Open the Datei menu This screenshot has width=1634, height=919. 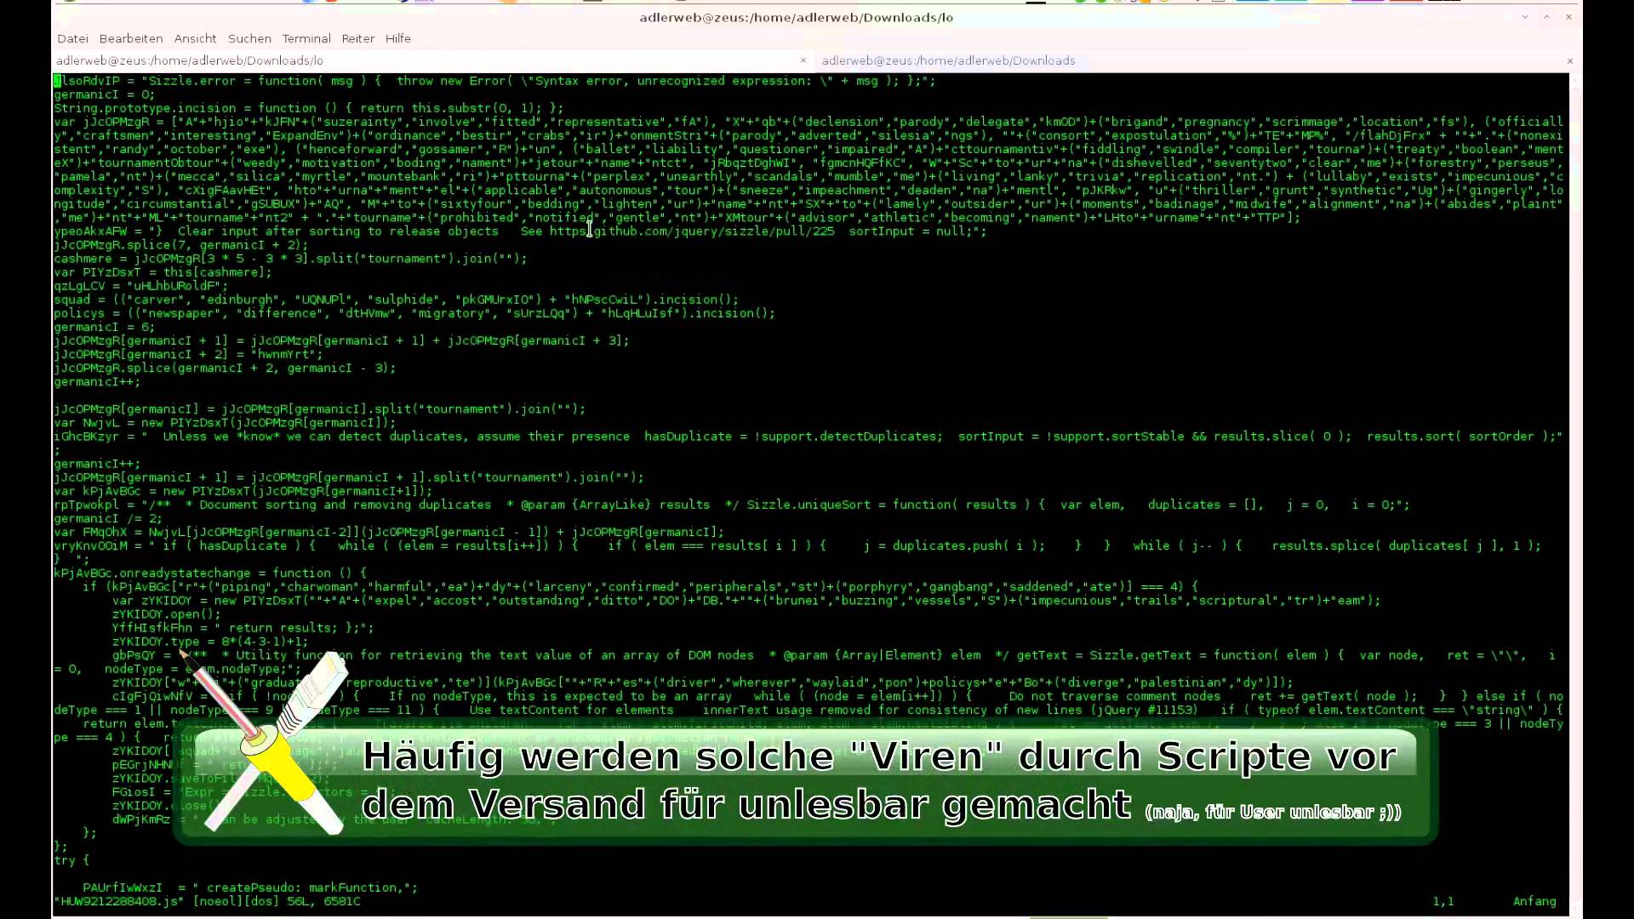pos(72,38)
